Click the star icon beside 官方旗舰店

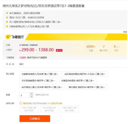7,13
